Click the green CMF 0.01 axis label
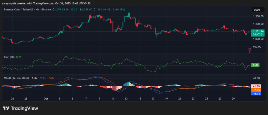This screenshot has width=268, height=115. [x=255, y=65]
